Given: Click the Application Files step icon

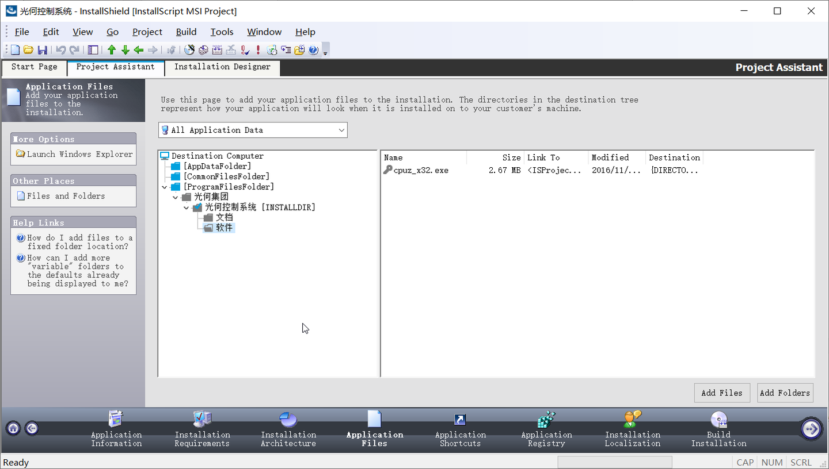Looking at the screenshot, I should (375, 418).
